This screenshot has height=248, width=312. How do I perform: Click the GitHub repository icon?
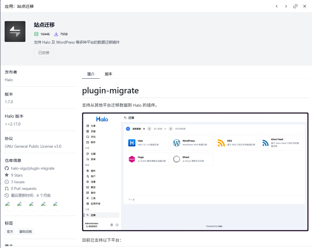pos(7,168)
